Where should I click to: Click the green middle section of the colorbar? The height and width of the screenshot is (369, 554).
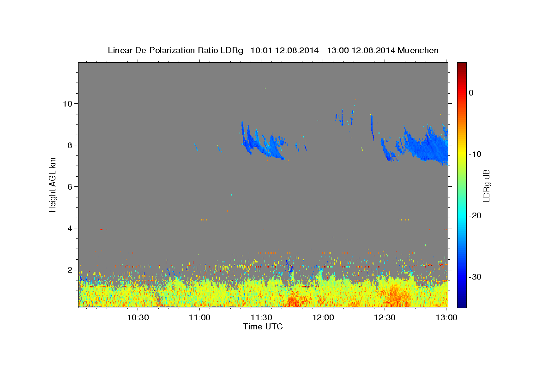462,184
